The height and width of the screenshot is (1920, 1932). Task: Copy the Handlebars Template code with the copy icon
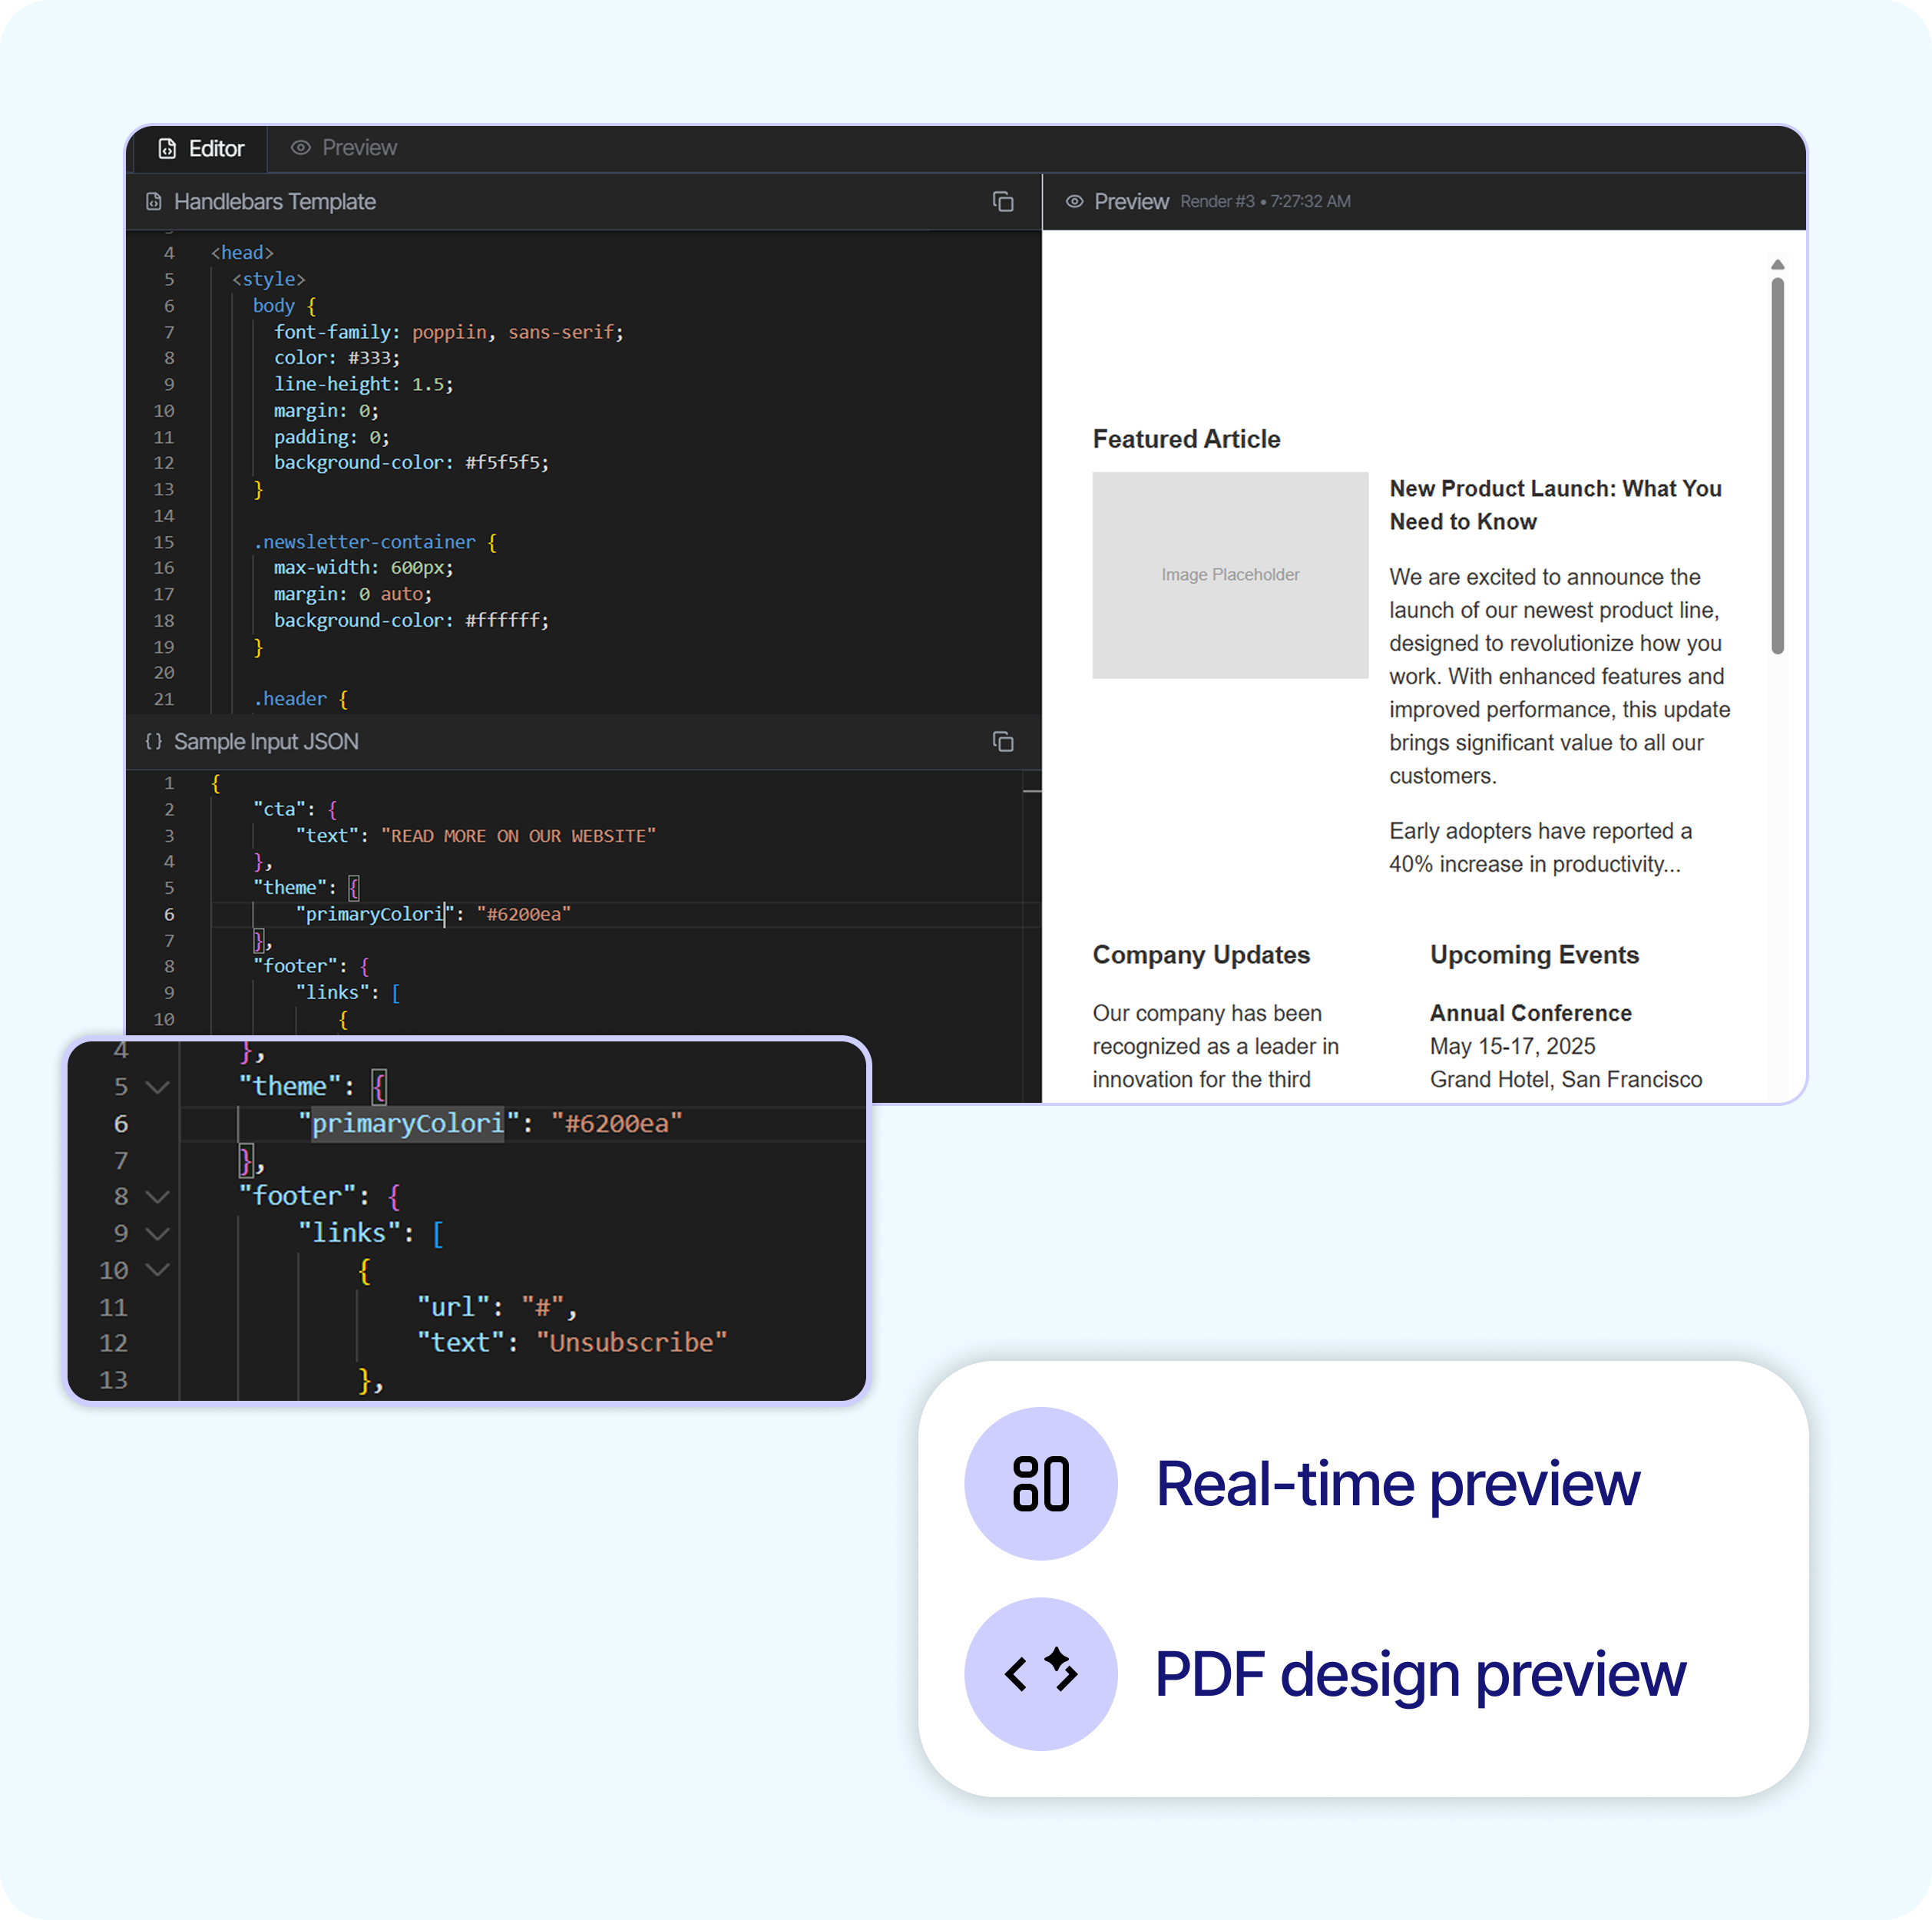1003,201
